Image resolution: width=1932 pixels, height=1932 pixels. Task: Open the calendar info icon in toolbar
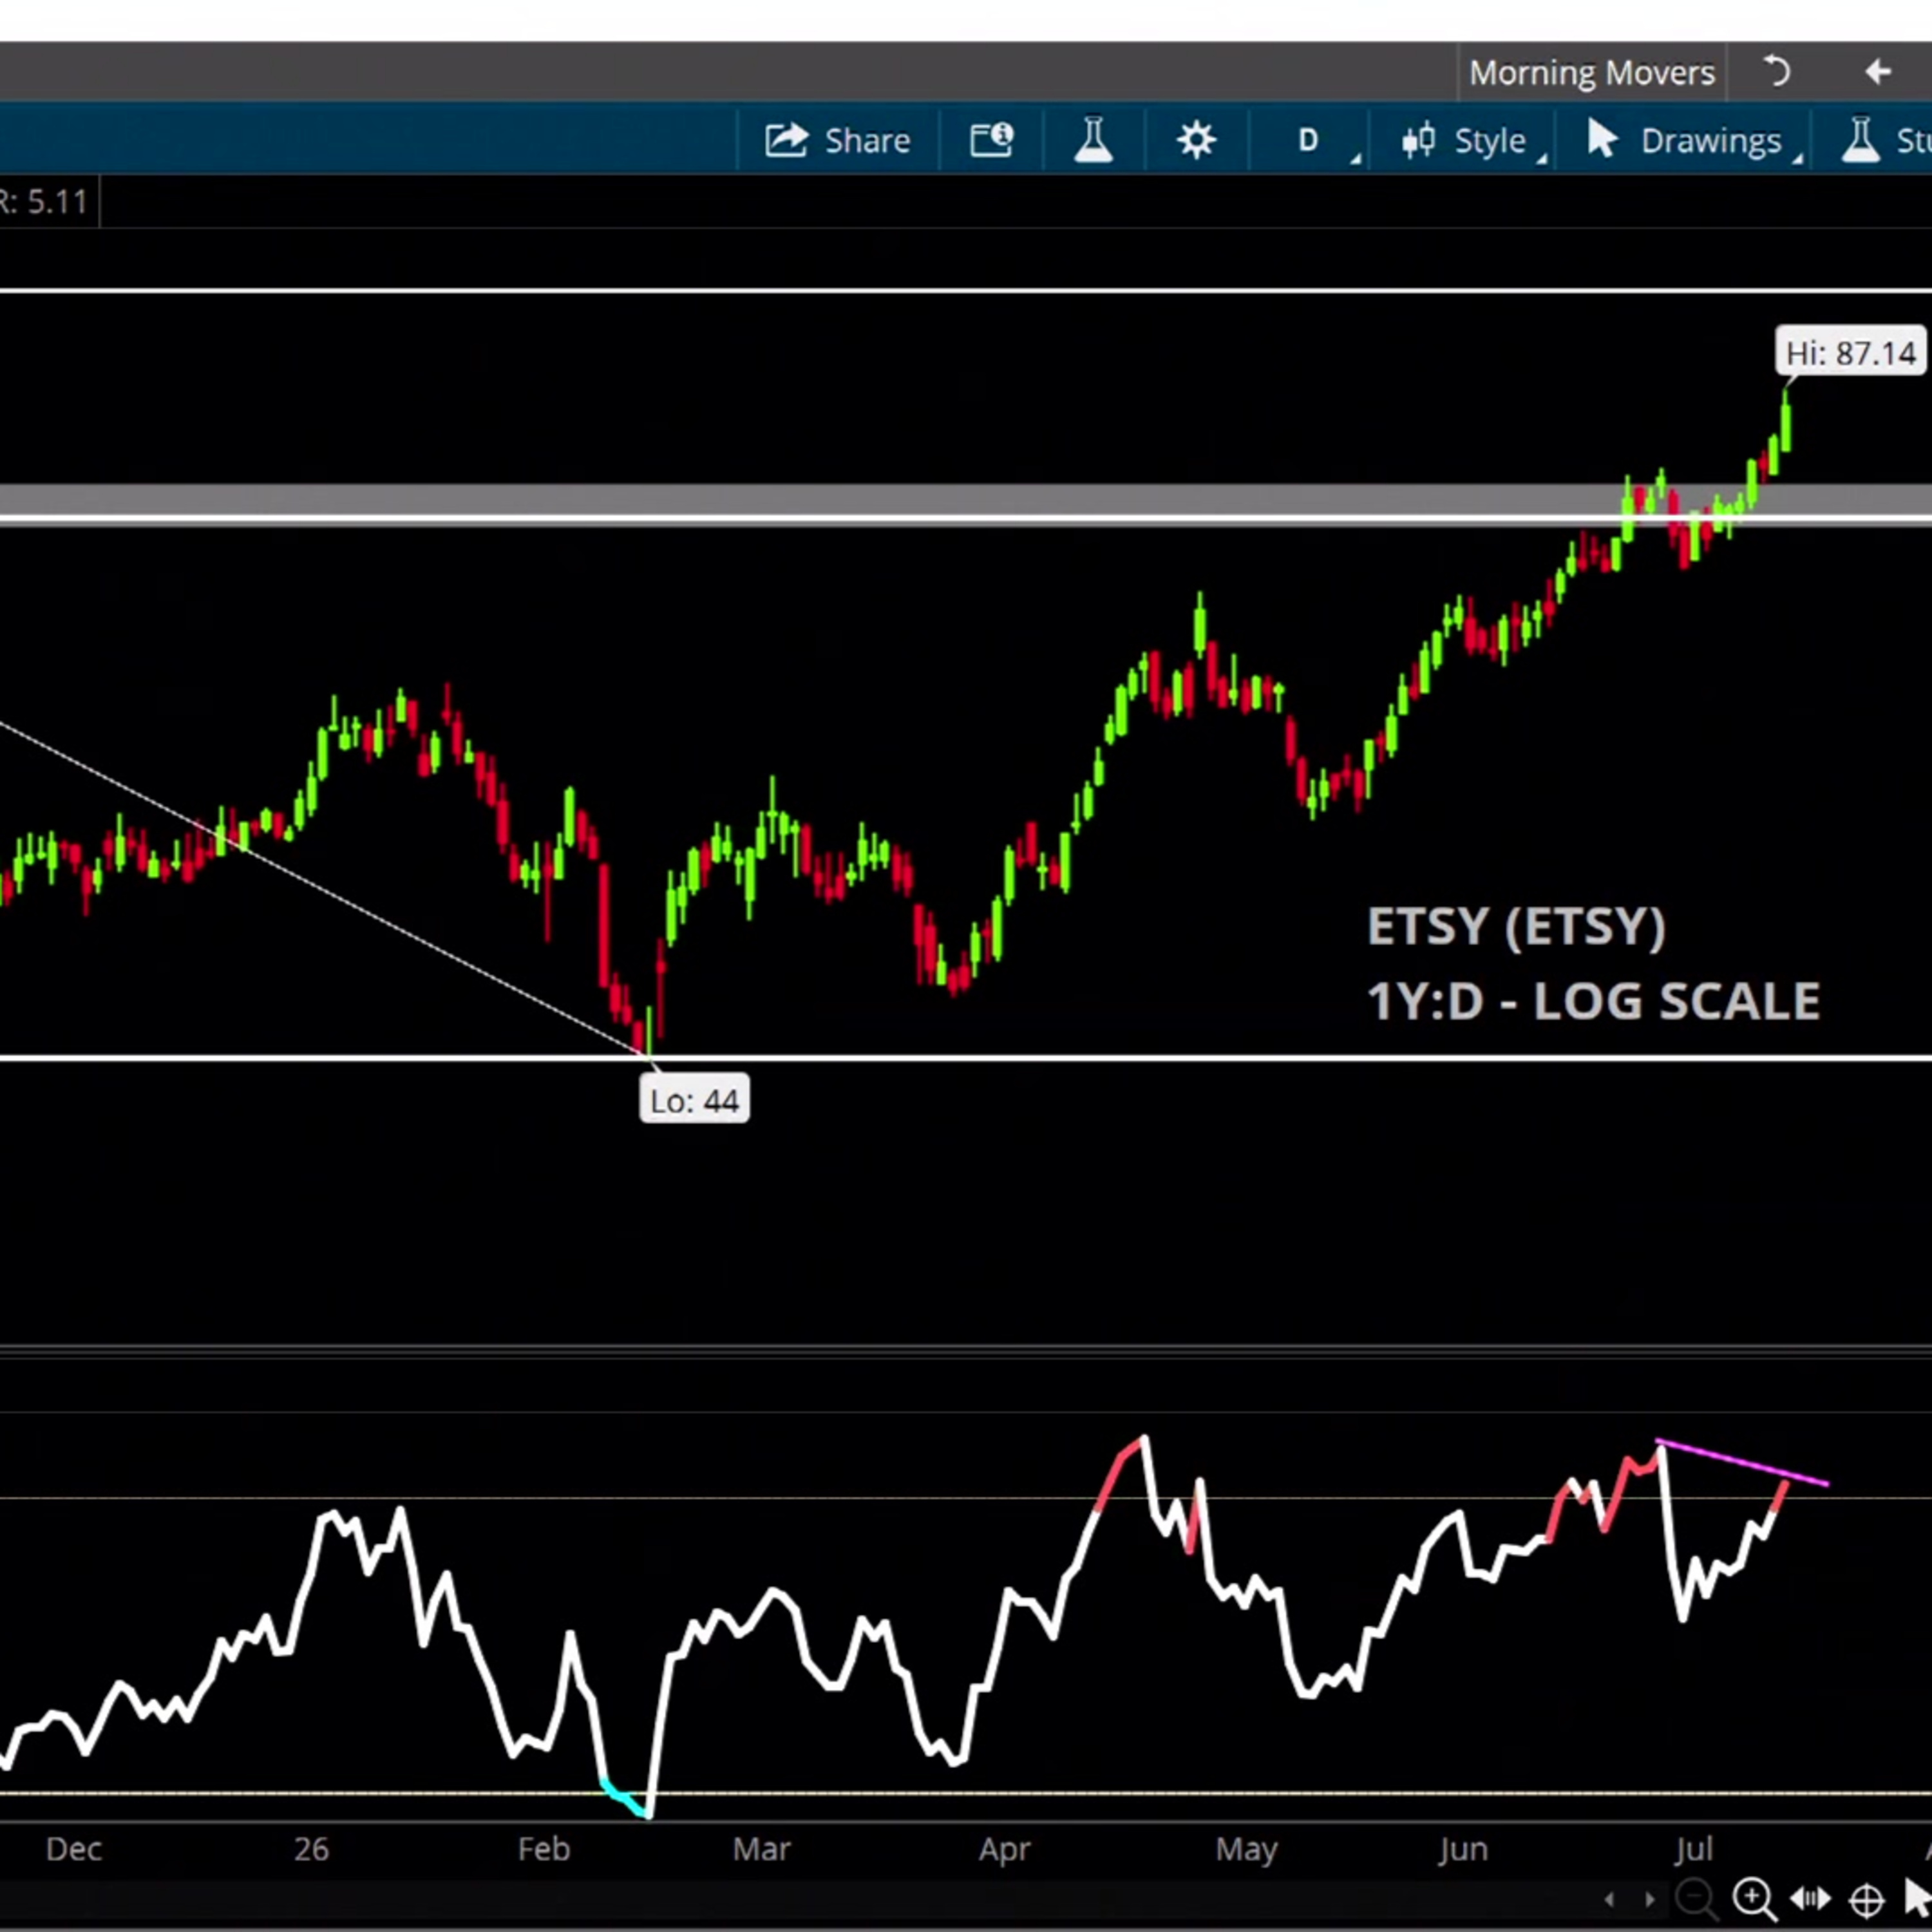coord(991,140)
